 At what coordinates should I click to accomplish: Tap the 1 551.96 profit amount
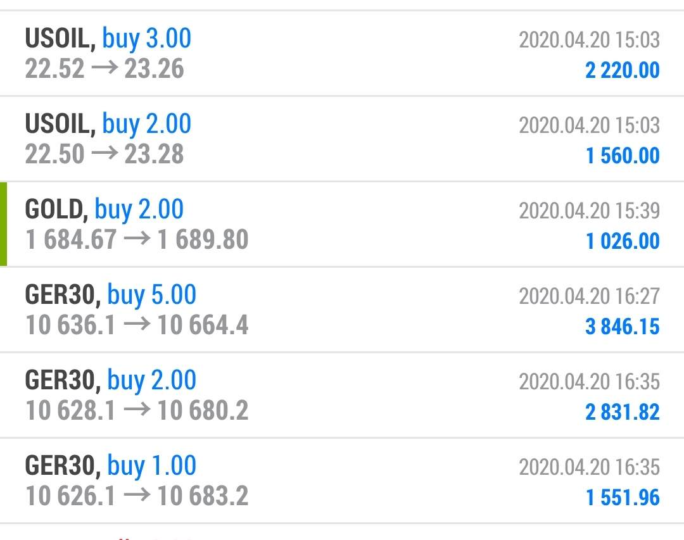coord(623,498)
